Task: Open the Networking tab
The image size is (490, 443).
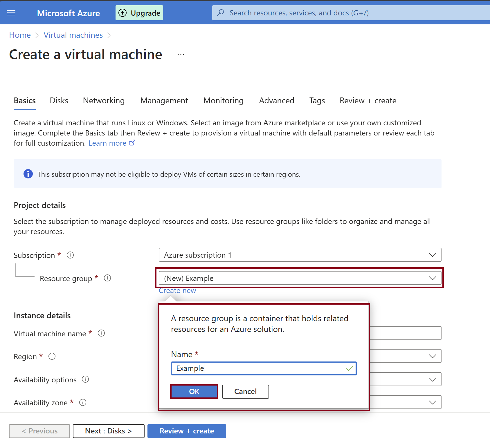Action: click(x=104, y=100)
